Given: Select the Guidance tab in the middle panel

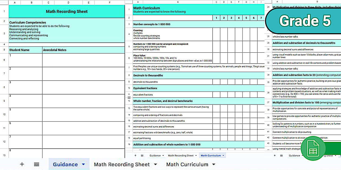Looking at the screenshot, I should point(155,155).
